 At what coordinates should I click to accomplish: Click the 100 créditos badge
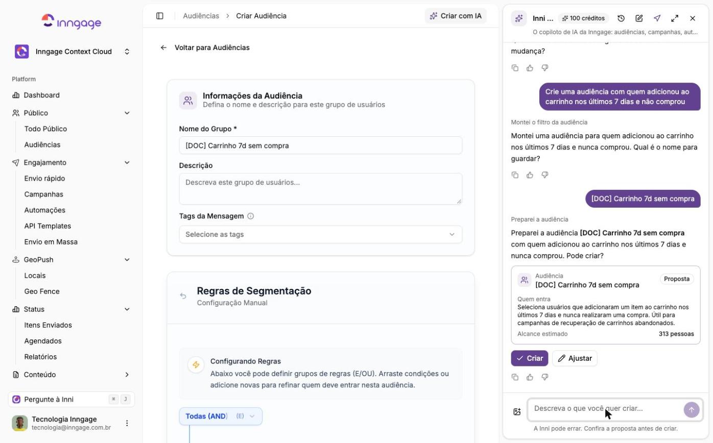click(583, 18)
